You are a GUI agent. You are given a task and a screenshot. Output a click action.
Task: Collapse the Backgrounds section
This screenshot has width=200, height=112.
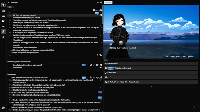tap(100, 74)
